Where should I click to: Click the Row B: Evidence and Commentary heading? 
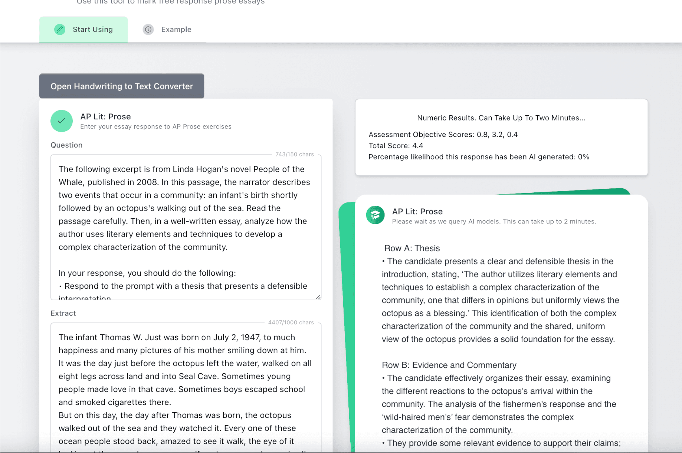[x=449, y=365]
